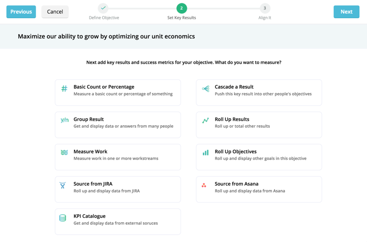Click the Cascade a Result arrow icon
The height and width of the screenshot is (242, 367).
206,88
